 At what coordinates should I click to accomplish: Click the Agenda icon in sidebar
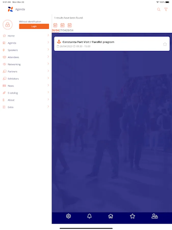click(4, 43)
